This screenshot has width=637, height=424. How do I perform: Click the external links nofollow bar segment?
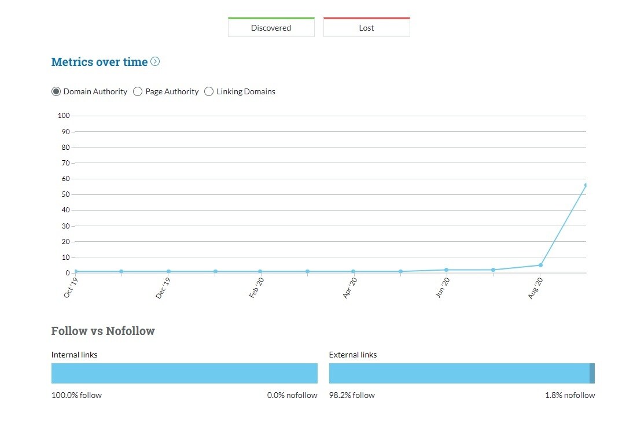point(592,373)
